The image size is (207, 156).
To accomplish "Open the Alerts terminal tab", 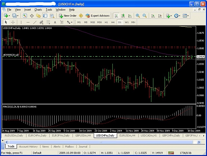I will (x=57, y=147).
